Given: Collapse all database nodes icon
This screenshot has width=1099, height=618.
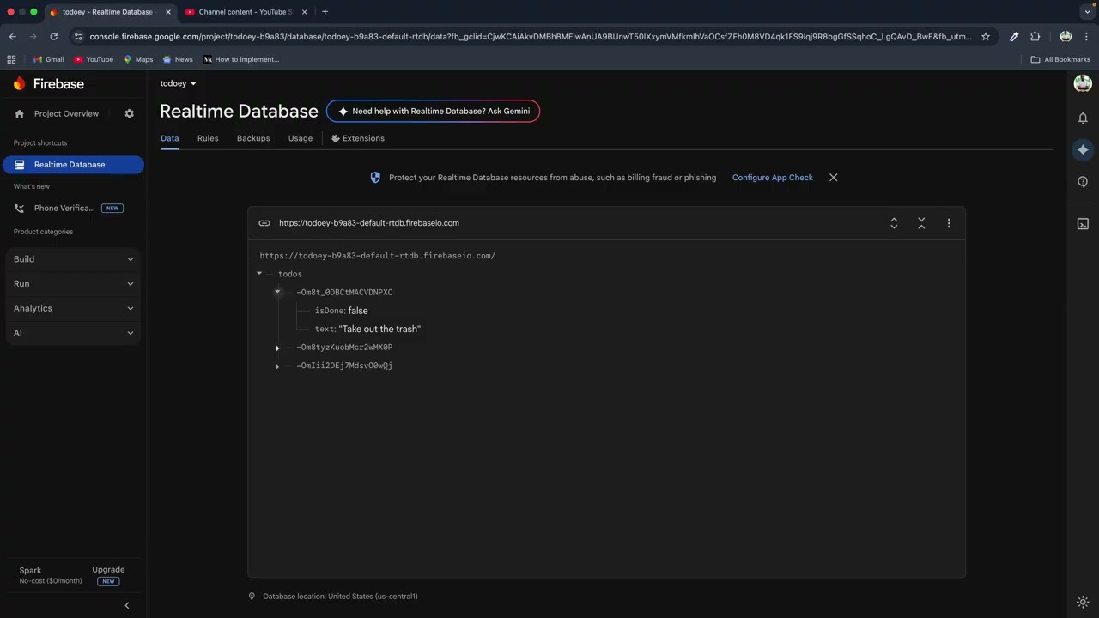Looking at the screenshot, I should pos(921,223).
